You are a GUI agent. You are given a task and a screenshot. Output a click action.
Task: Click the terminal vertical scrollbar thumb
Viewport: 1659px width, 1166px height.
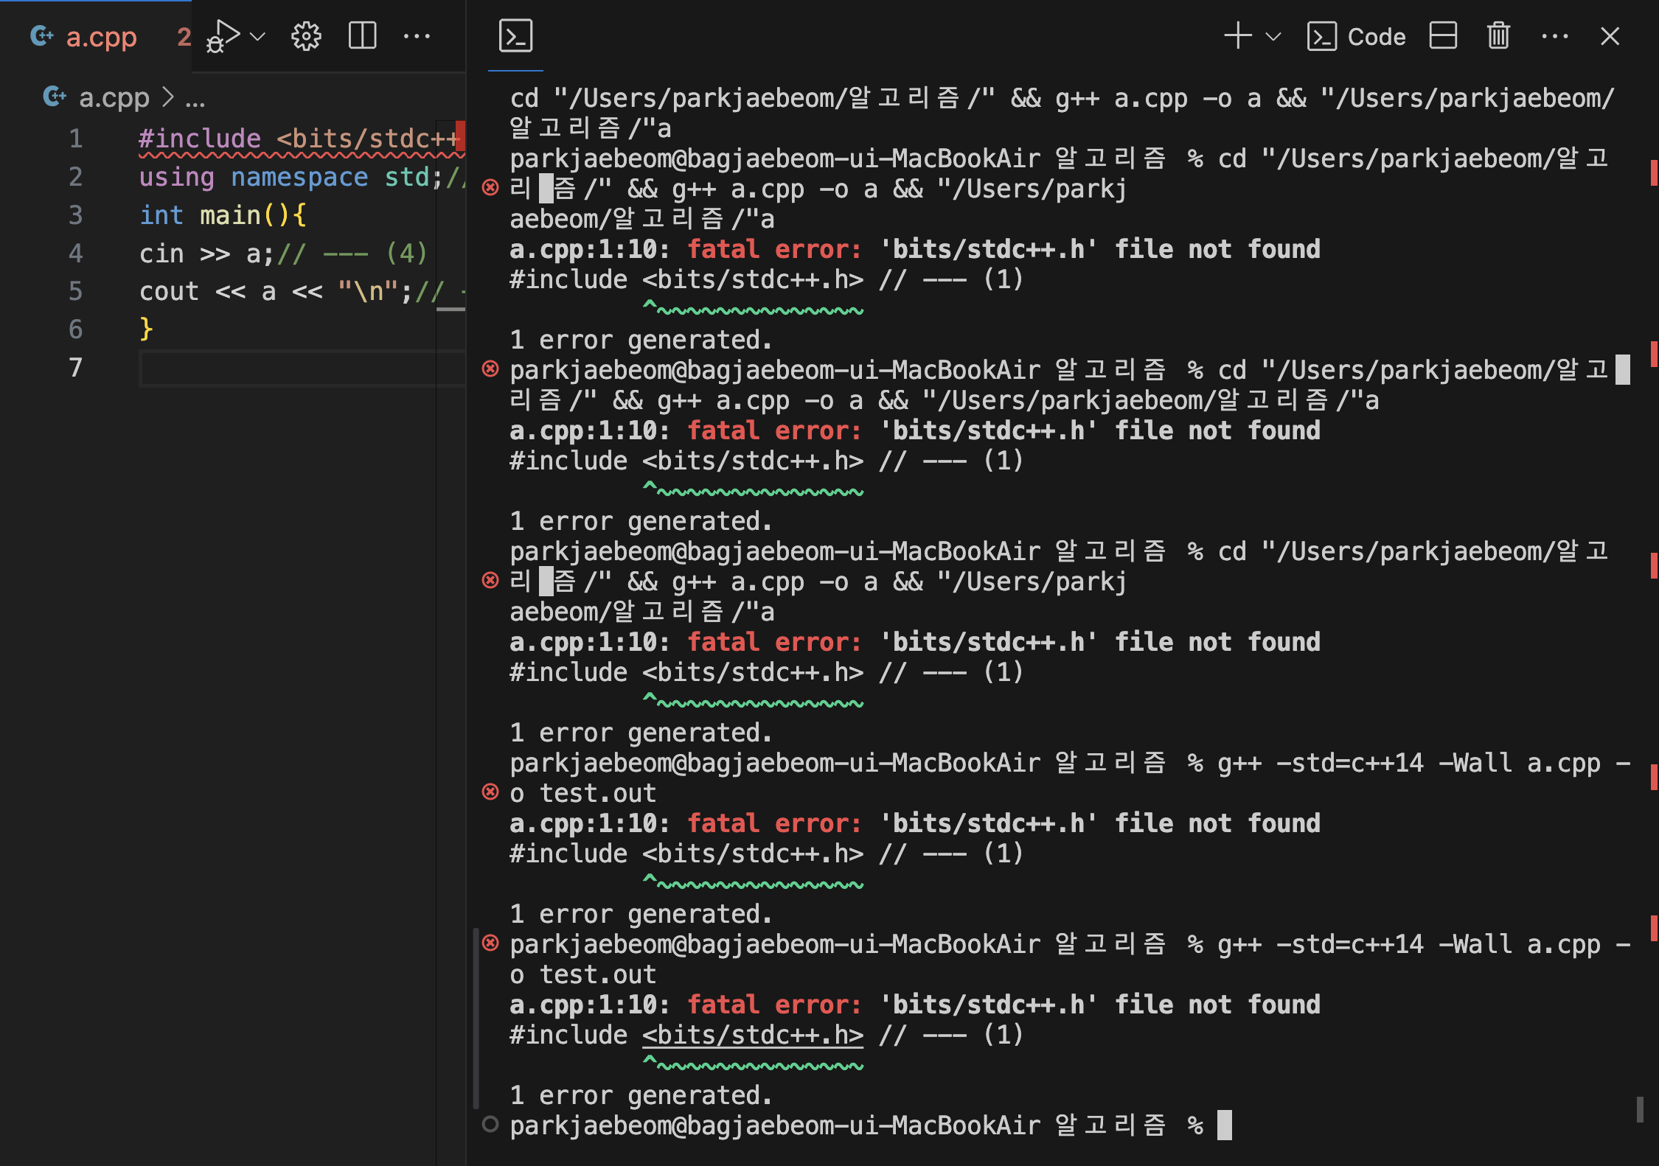tap(1640, 1109)
